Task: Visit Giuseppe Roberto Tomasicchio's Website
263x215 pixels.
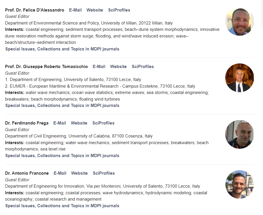Action: pyautogui.click(x=119, y=67)
